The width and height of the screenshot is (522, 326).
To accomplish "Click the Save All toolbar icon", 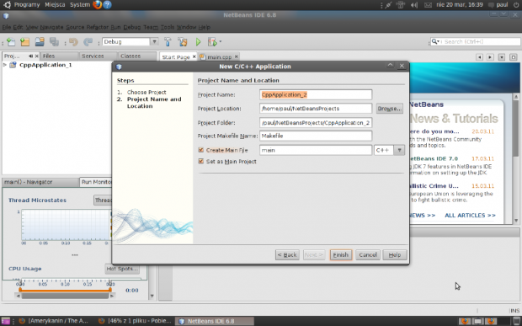I will [x=54, y=42].
